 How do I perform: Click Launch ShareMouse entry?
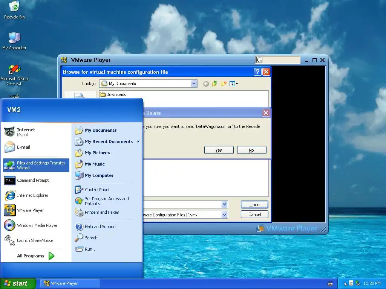tap(36, 240)
